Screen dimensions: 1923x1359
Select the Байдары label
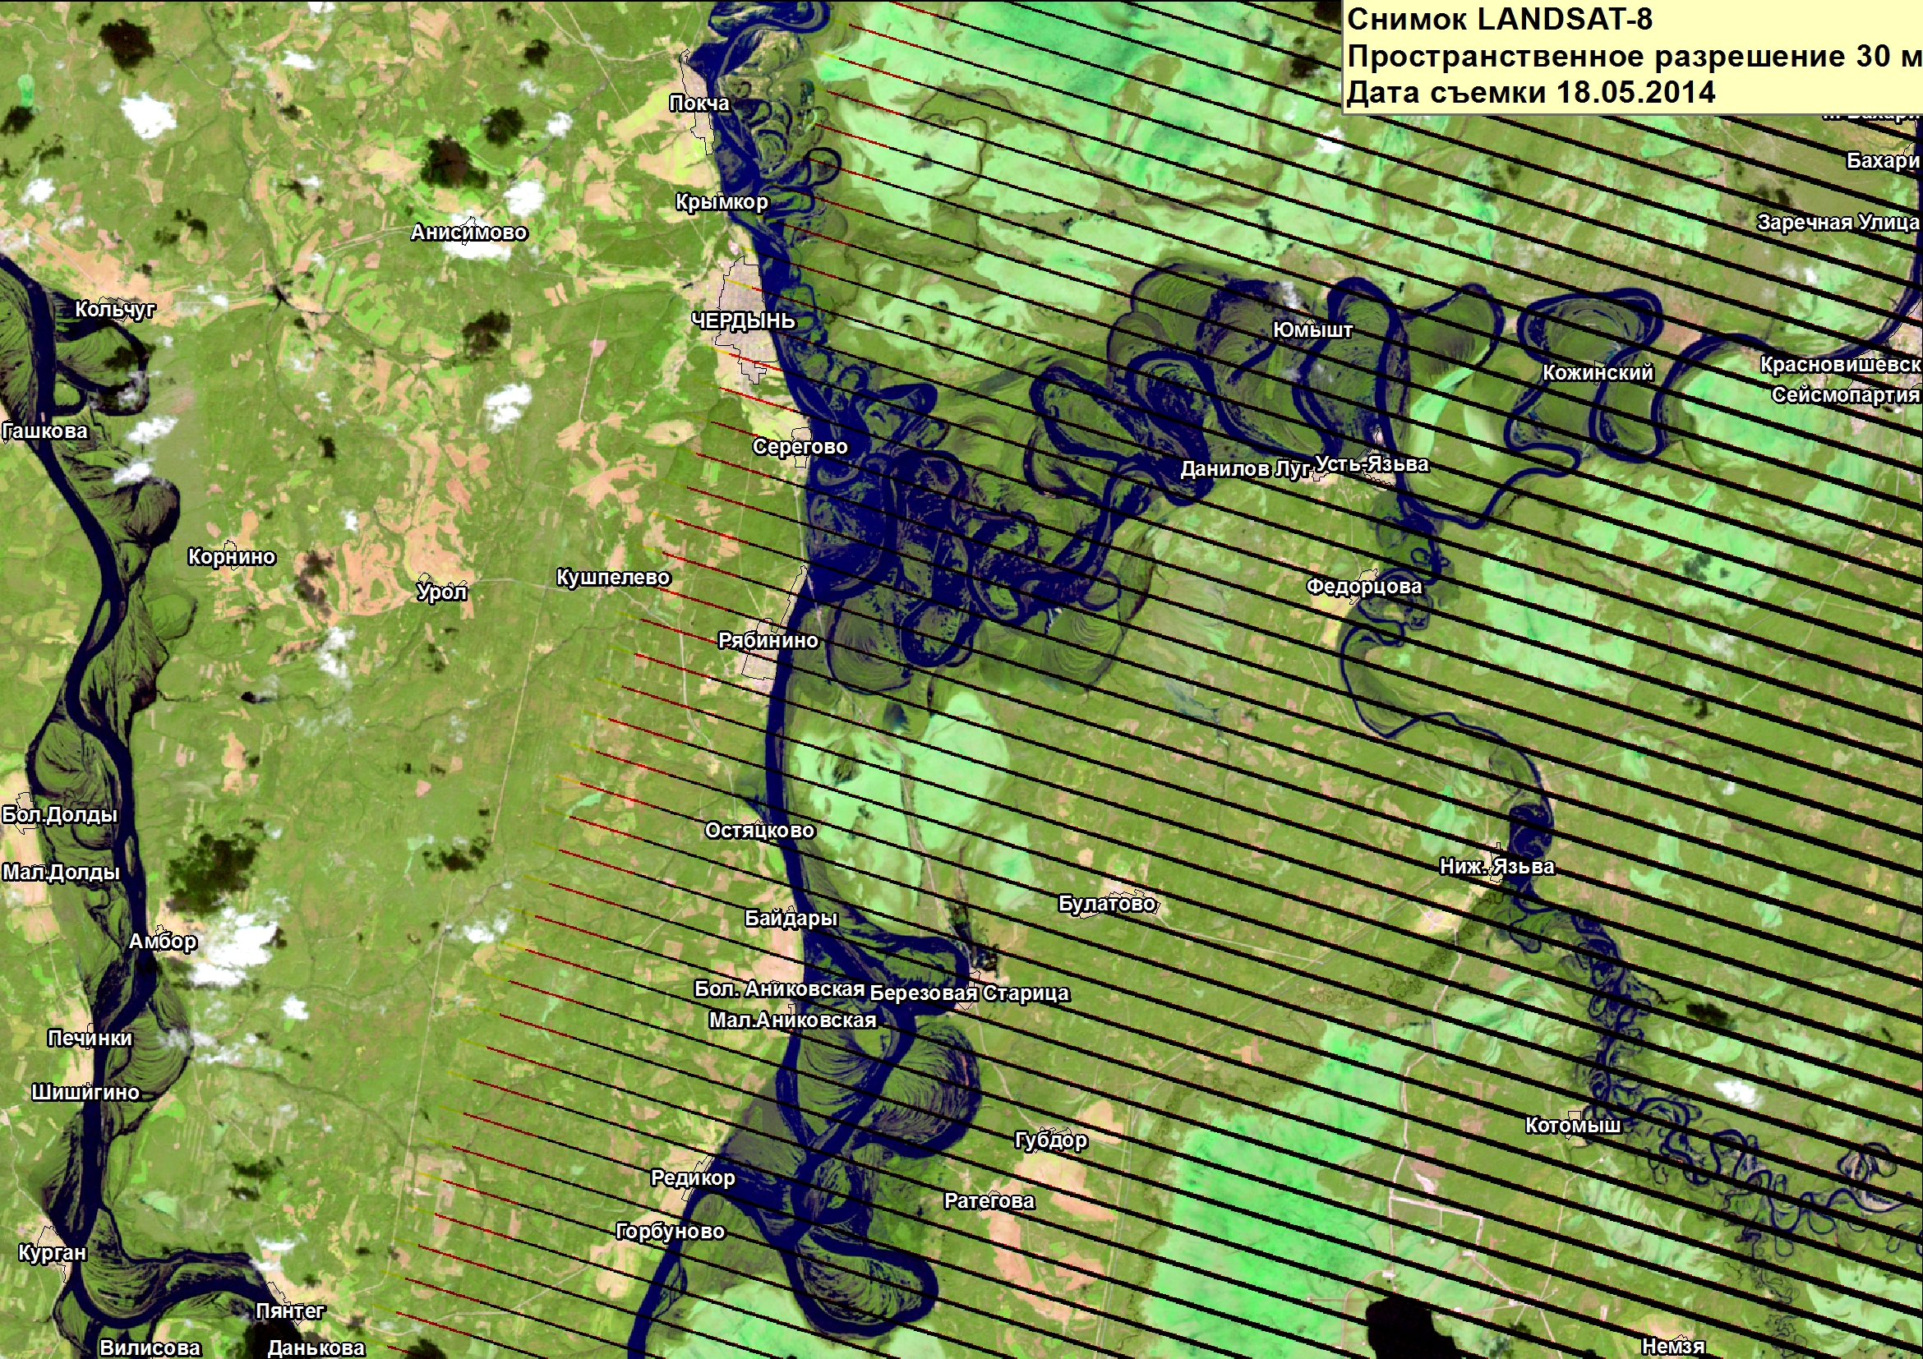(791, 919)
